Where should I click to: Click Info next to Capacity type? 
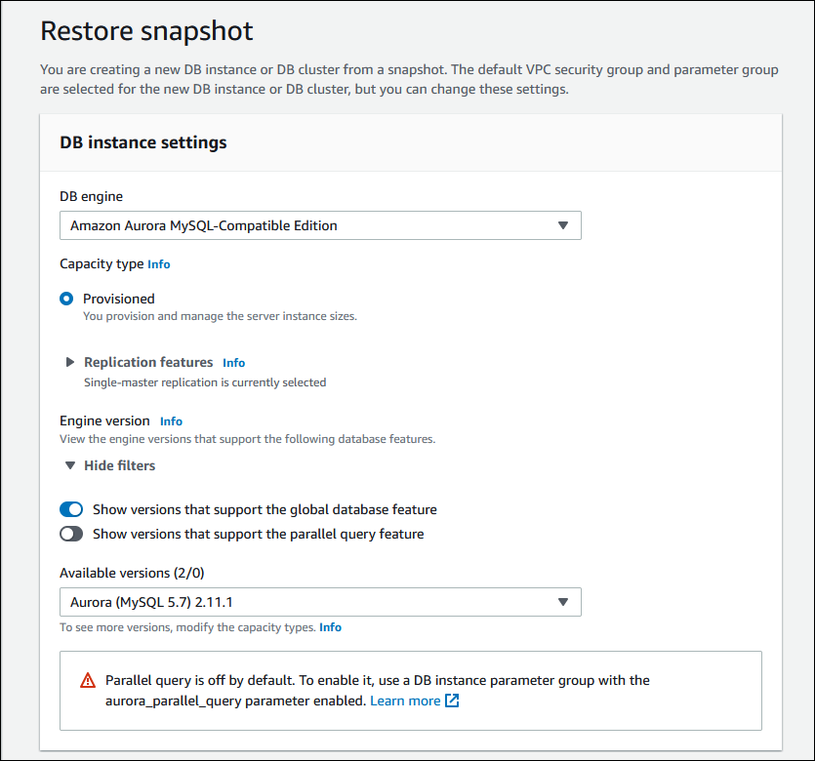158,263
